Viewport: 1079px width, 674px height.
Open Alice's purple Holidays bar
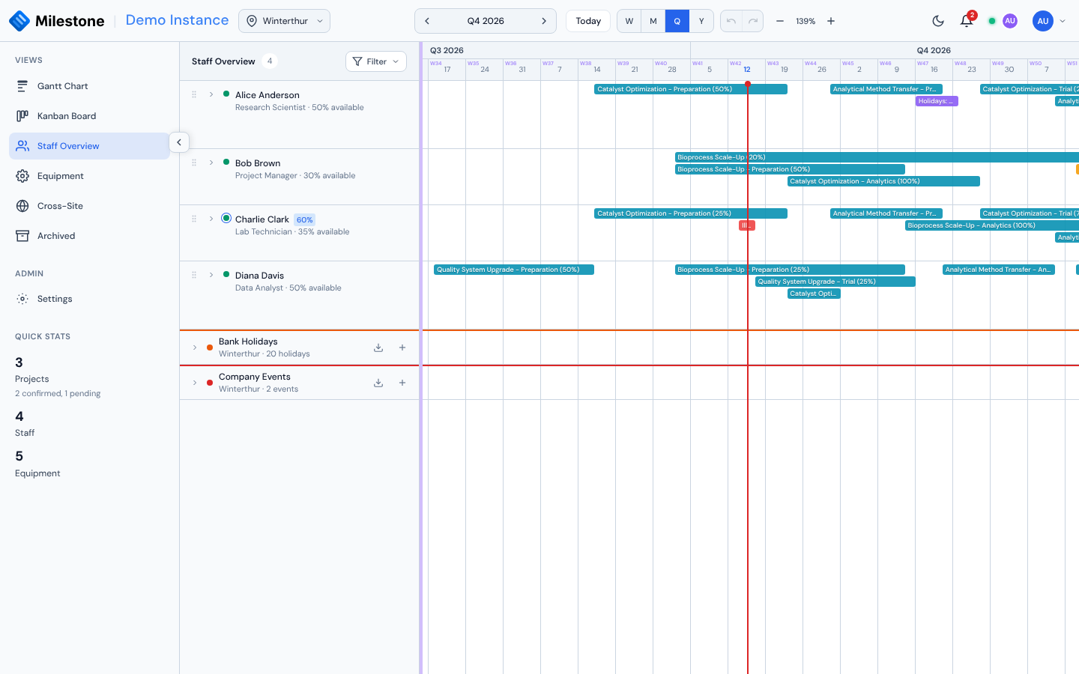coord(937,101)
